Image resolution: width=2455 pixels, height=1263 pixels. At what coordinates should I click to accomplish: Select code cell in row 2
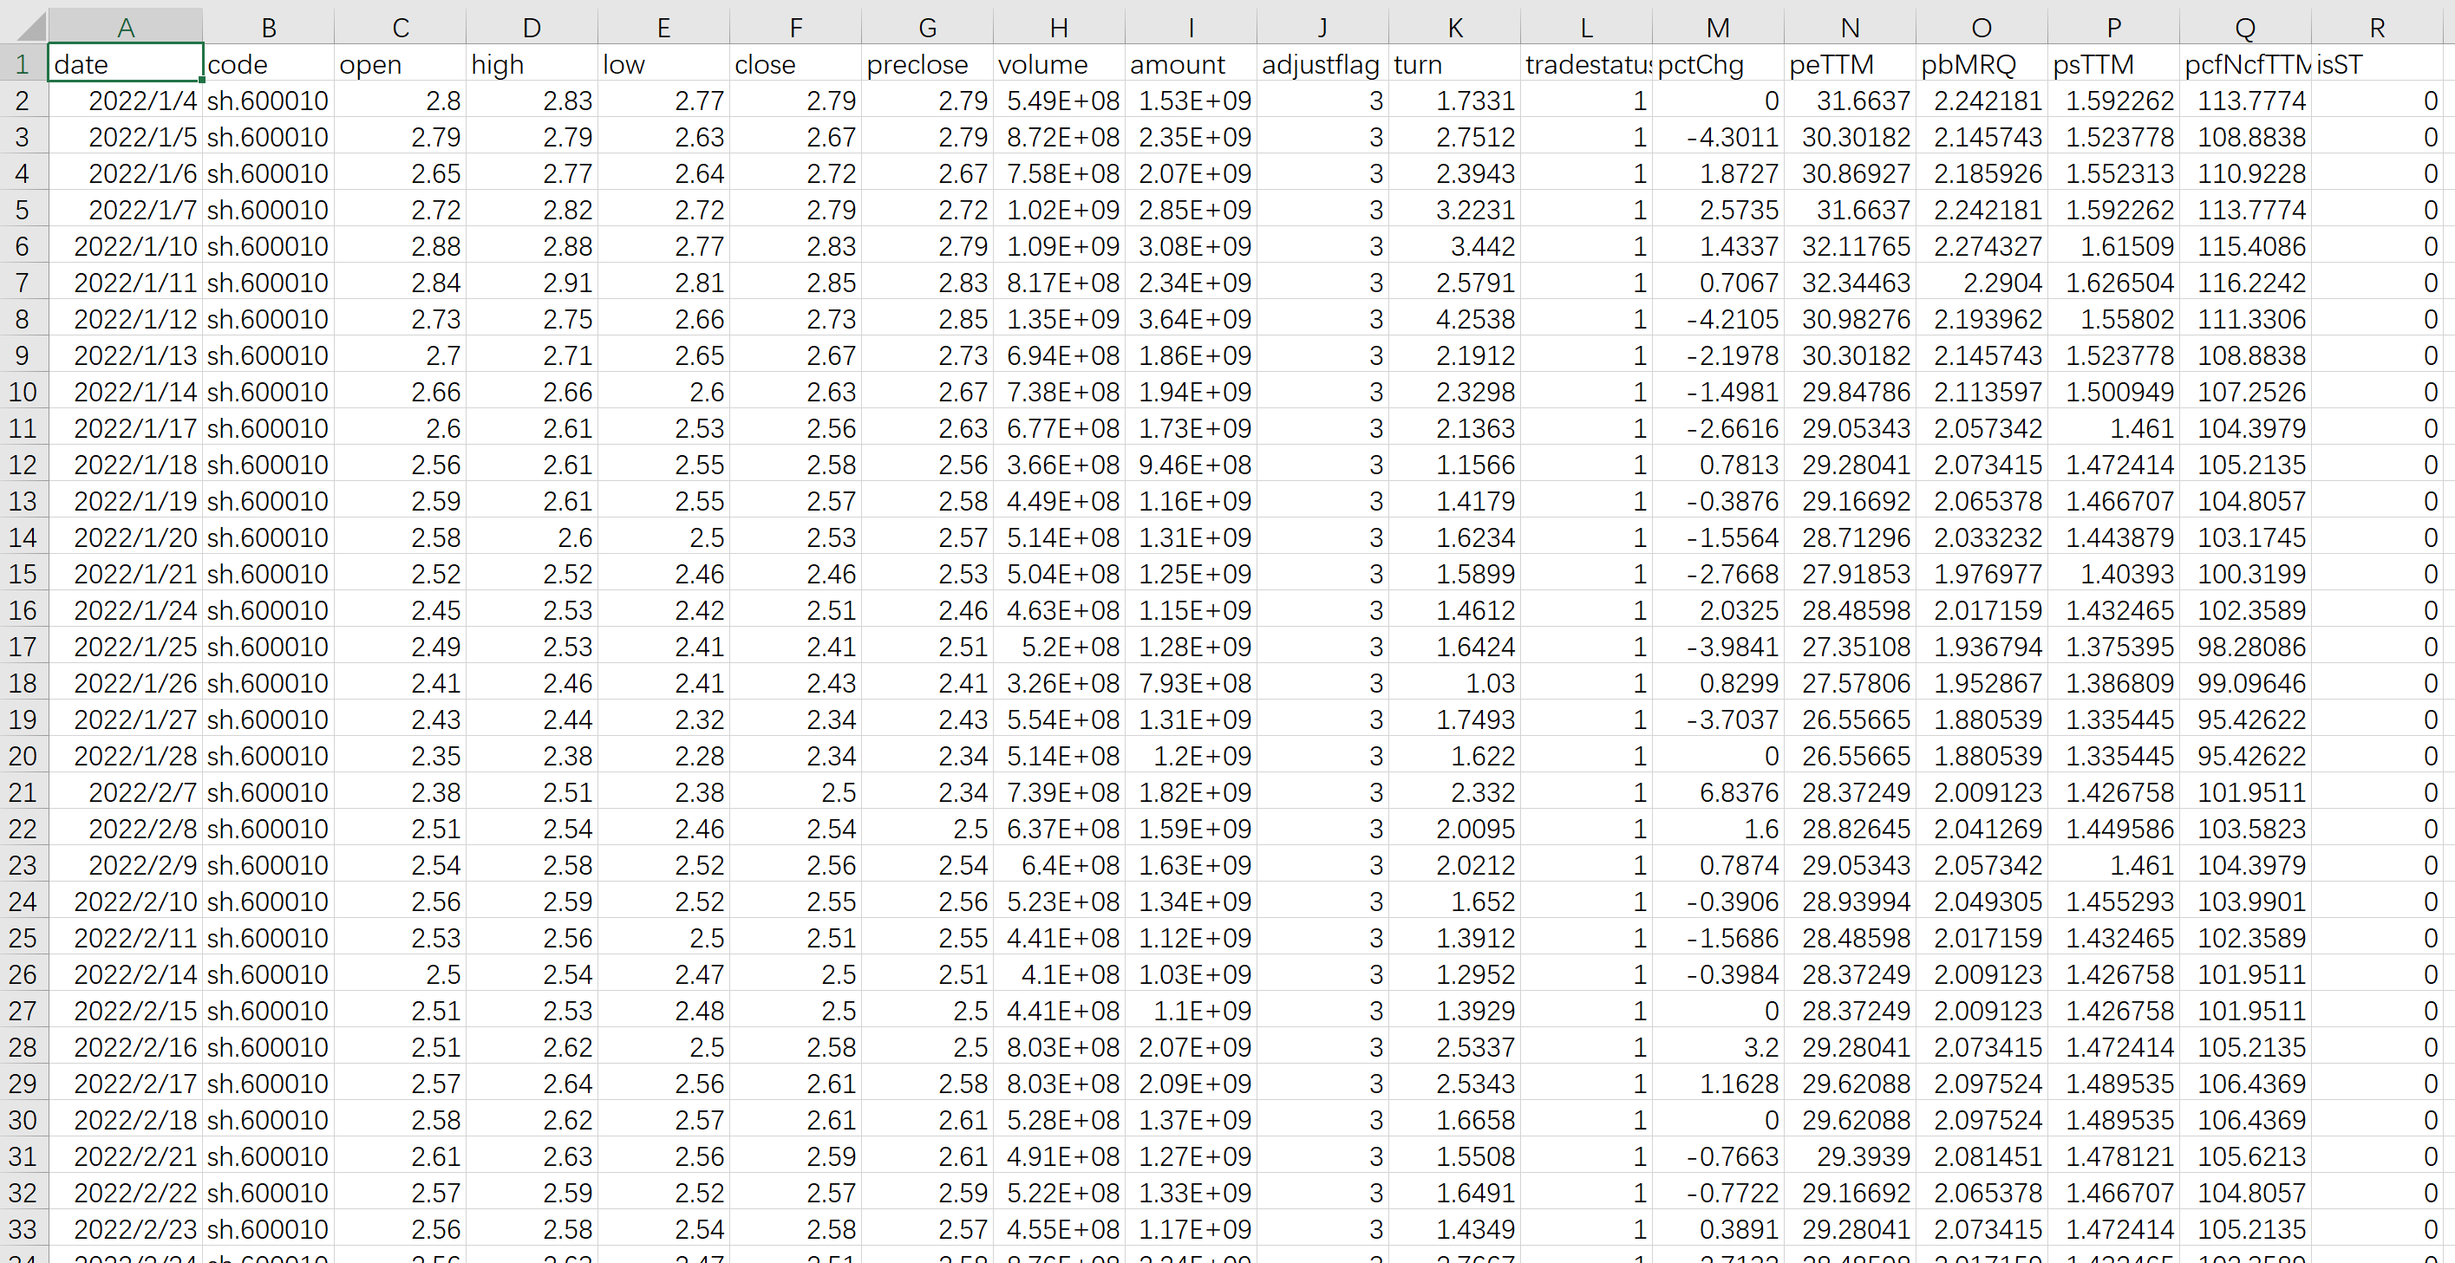pos(269,100)
